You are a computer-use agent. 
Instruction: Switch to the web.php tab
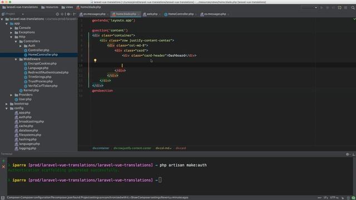152,14
